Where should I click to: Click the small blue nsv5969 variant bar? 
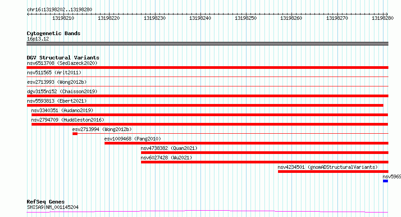point(385,181)
